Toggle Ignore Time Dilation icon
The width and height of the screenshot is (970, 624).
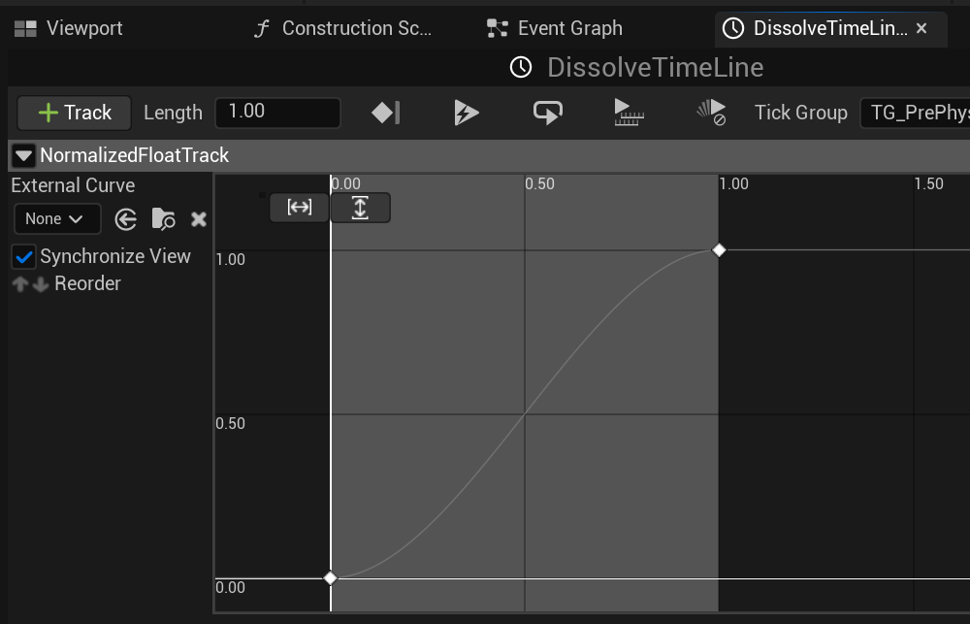711,113
